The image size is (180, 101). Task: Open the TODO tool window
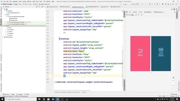tap(27, 94)
